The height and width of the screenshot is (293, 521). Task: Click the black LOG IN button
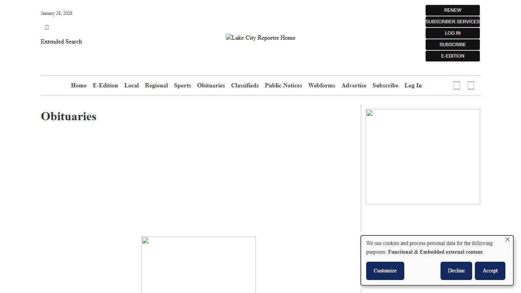point(452,33)
